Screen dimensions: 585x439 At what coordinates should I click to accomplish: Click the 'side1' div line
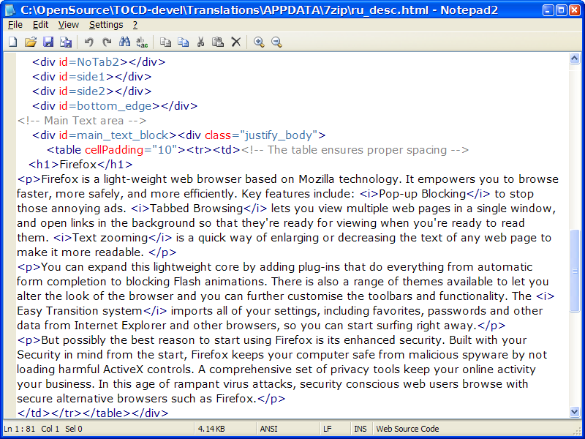[92, 77]
